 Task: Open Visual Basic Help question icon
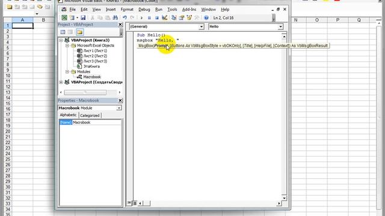206,17
